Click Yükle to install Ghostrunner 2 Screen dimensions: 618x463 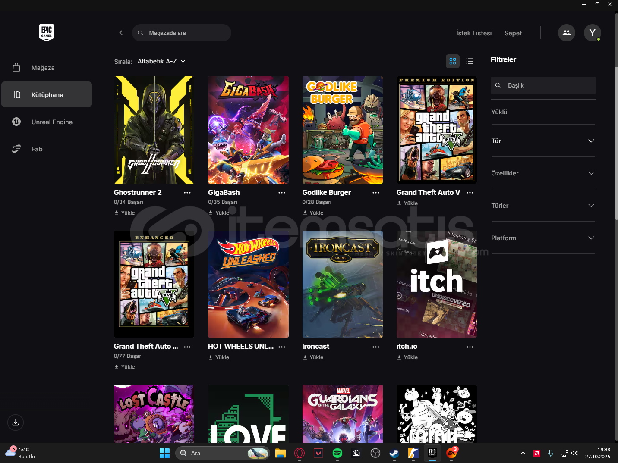click(125, 213)
